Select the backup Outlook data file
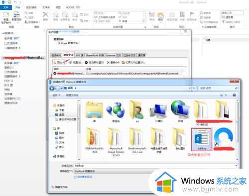The image size is (249, 196). tap(202, 139)
